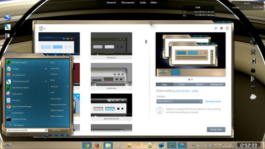The height and width of the screenshot is (149, 265).
Task: Open the WindowBlinds help icon
Action: (227, 28)
